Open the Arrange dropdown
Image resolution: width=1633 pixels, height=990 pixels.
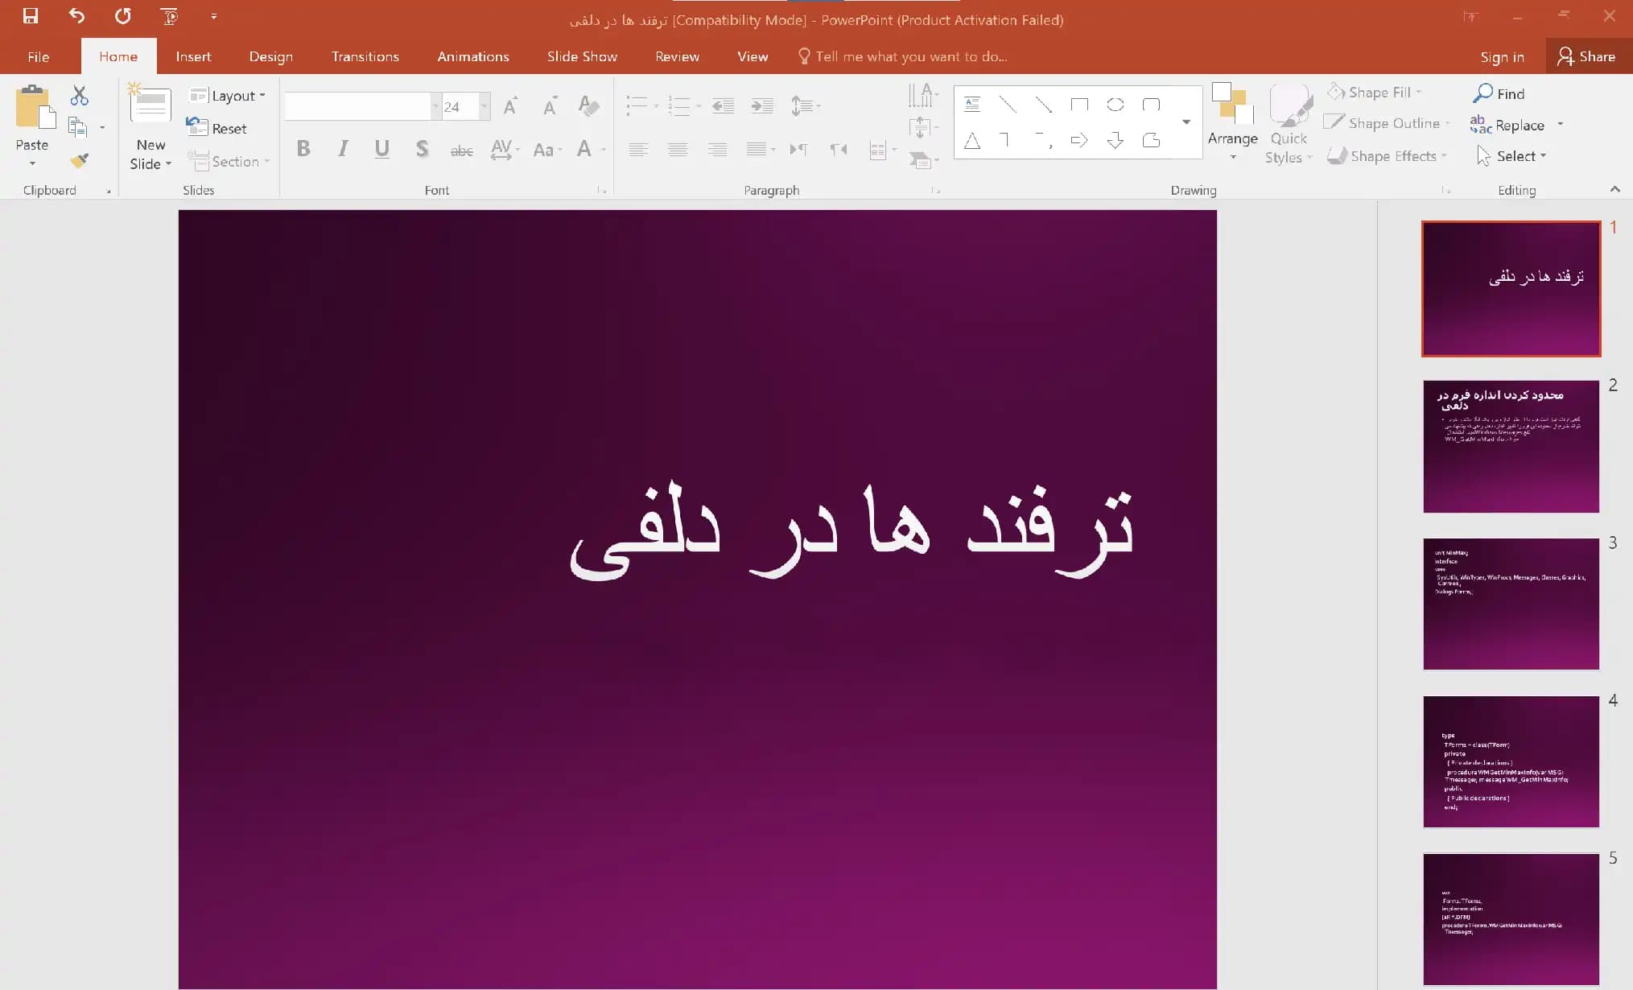[x=1232, y=122]
